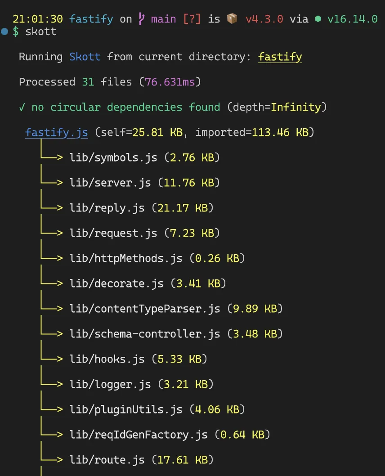Select the lib/decorate.js tree row

(134, 283)
